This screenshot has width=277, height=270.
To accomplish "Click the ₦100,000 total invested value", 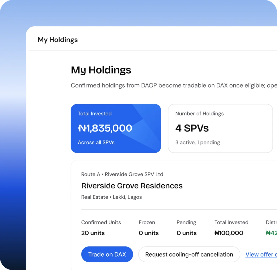I will pyautogui.click(x=229, y=233).
